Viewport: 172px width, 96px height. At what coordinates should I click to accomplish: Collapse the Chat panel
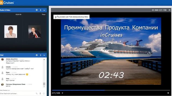click(44, 55)
